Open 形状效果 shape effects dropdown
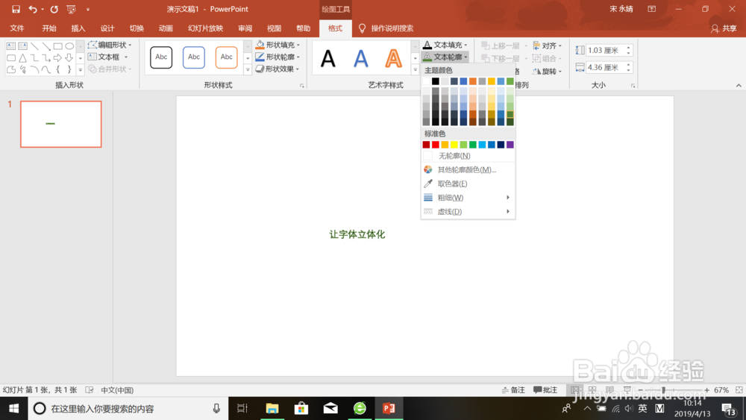This screenshot has width=746, height=420. pos(278,69)
